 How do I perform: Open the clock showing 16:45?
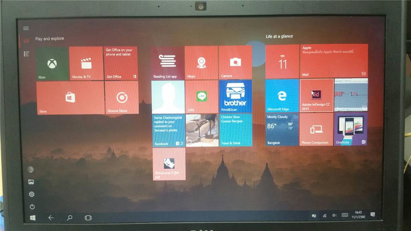coord(358,215)
